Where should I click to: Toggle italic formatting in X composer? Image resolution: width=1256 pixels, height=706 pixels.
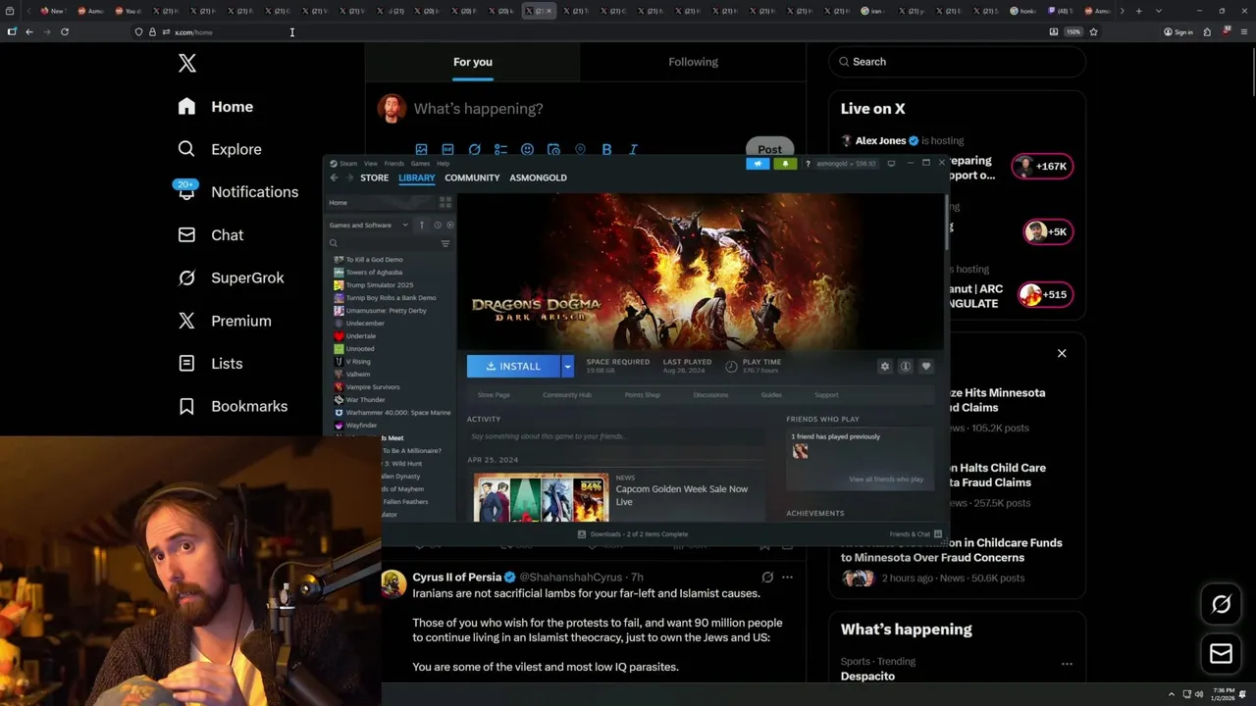(633, 149)
